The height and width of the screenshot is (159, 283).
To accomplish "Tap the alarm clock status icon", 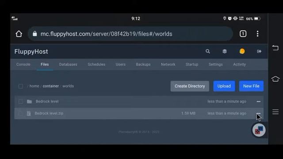I will [x=229, y=19].
